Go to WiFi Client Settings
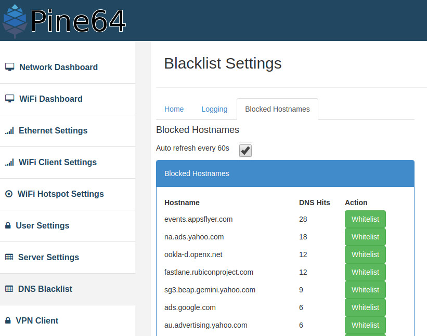 click(x=68, y=163)
